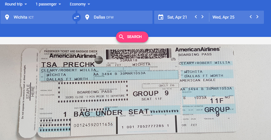Click the pink SEARCH button
Viewport: 271px width, 140px height.
(132, 37)
